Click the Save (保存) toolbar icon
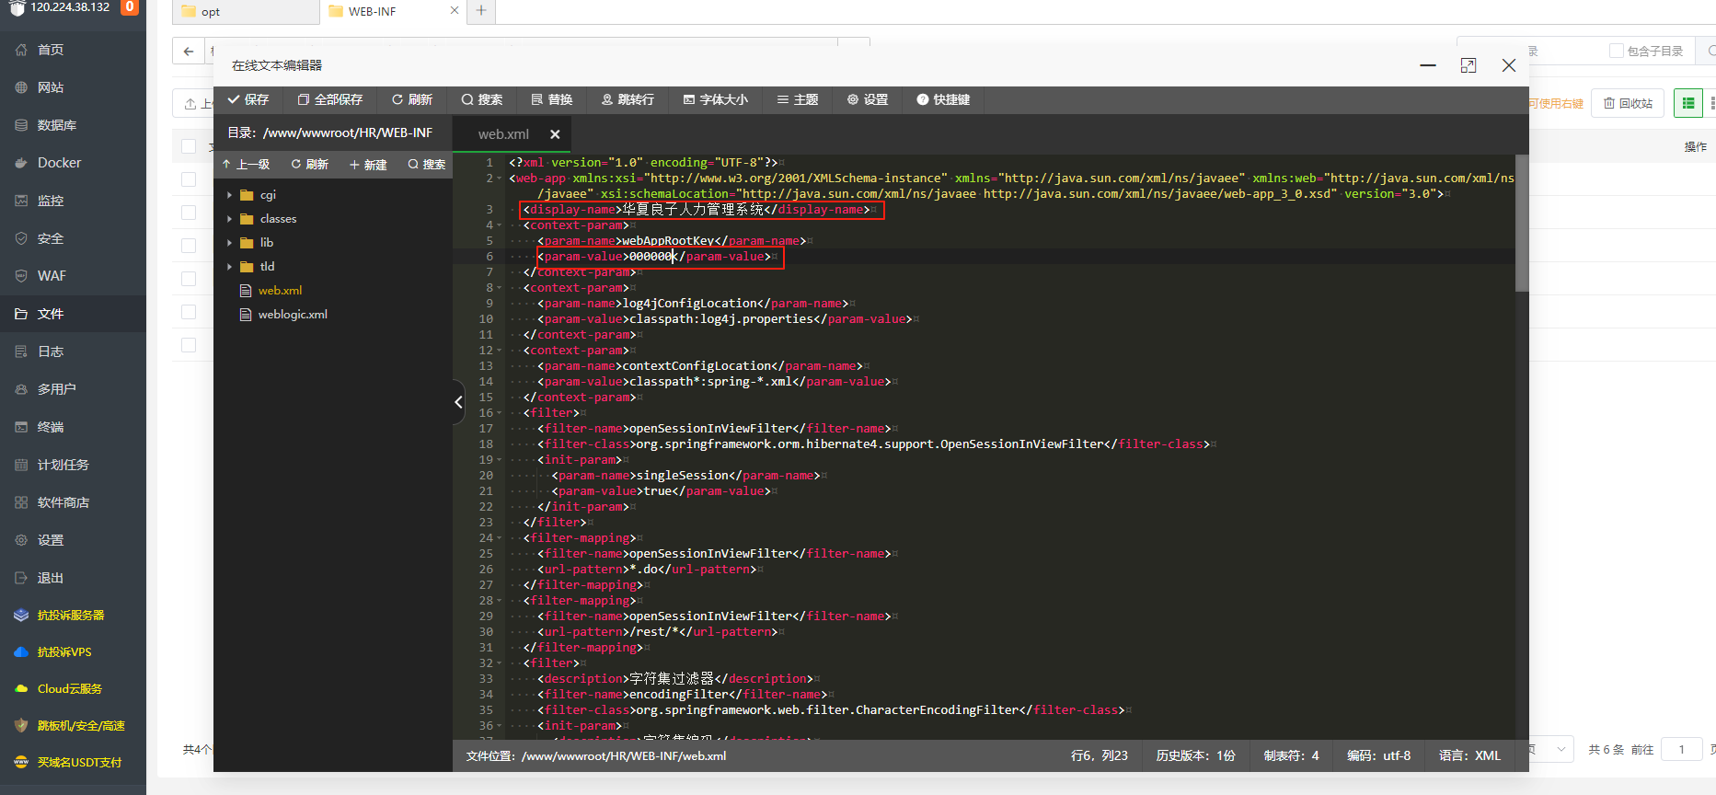The image size is (1716, 795). (248, 99)
